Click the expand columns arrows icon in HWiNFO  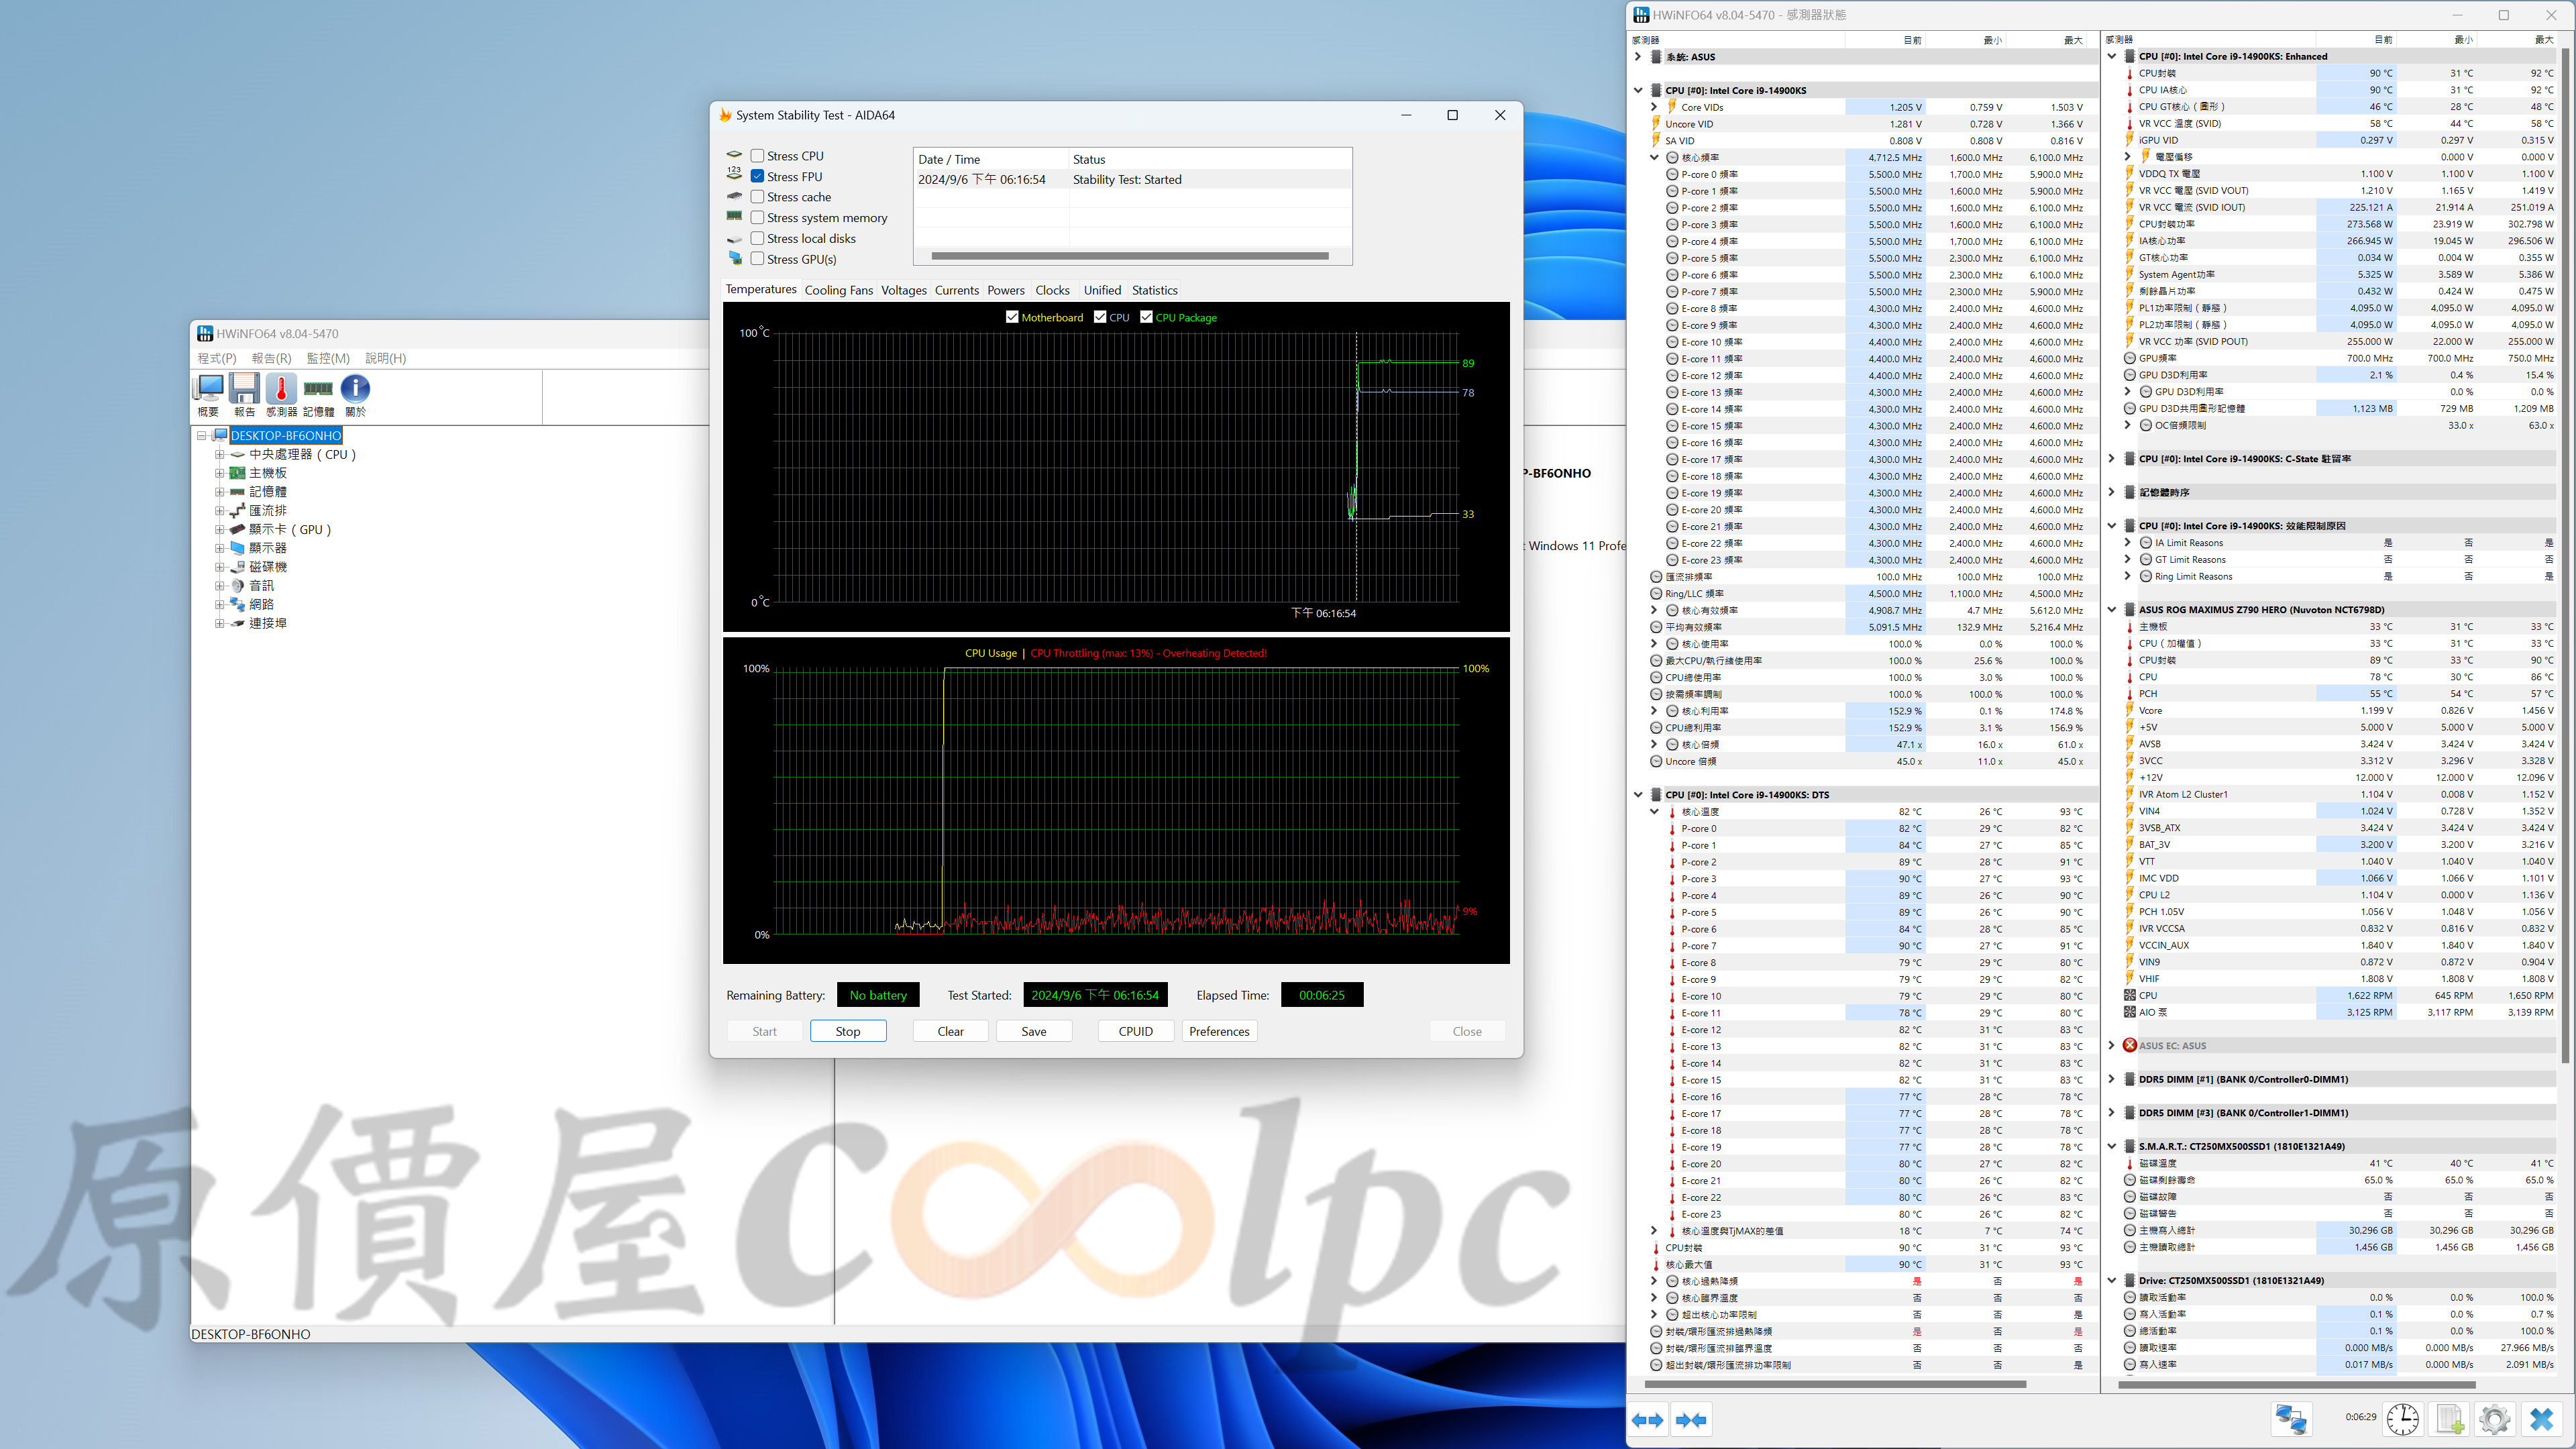click(x=1647, y=1420)
